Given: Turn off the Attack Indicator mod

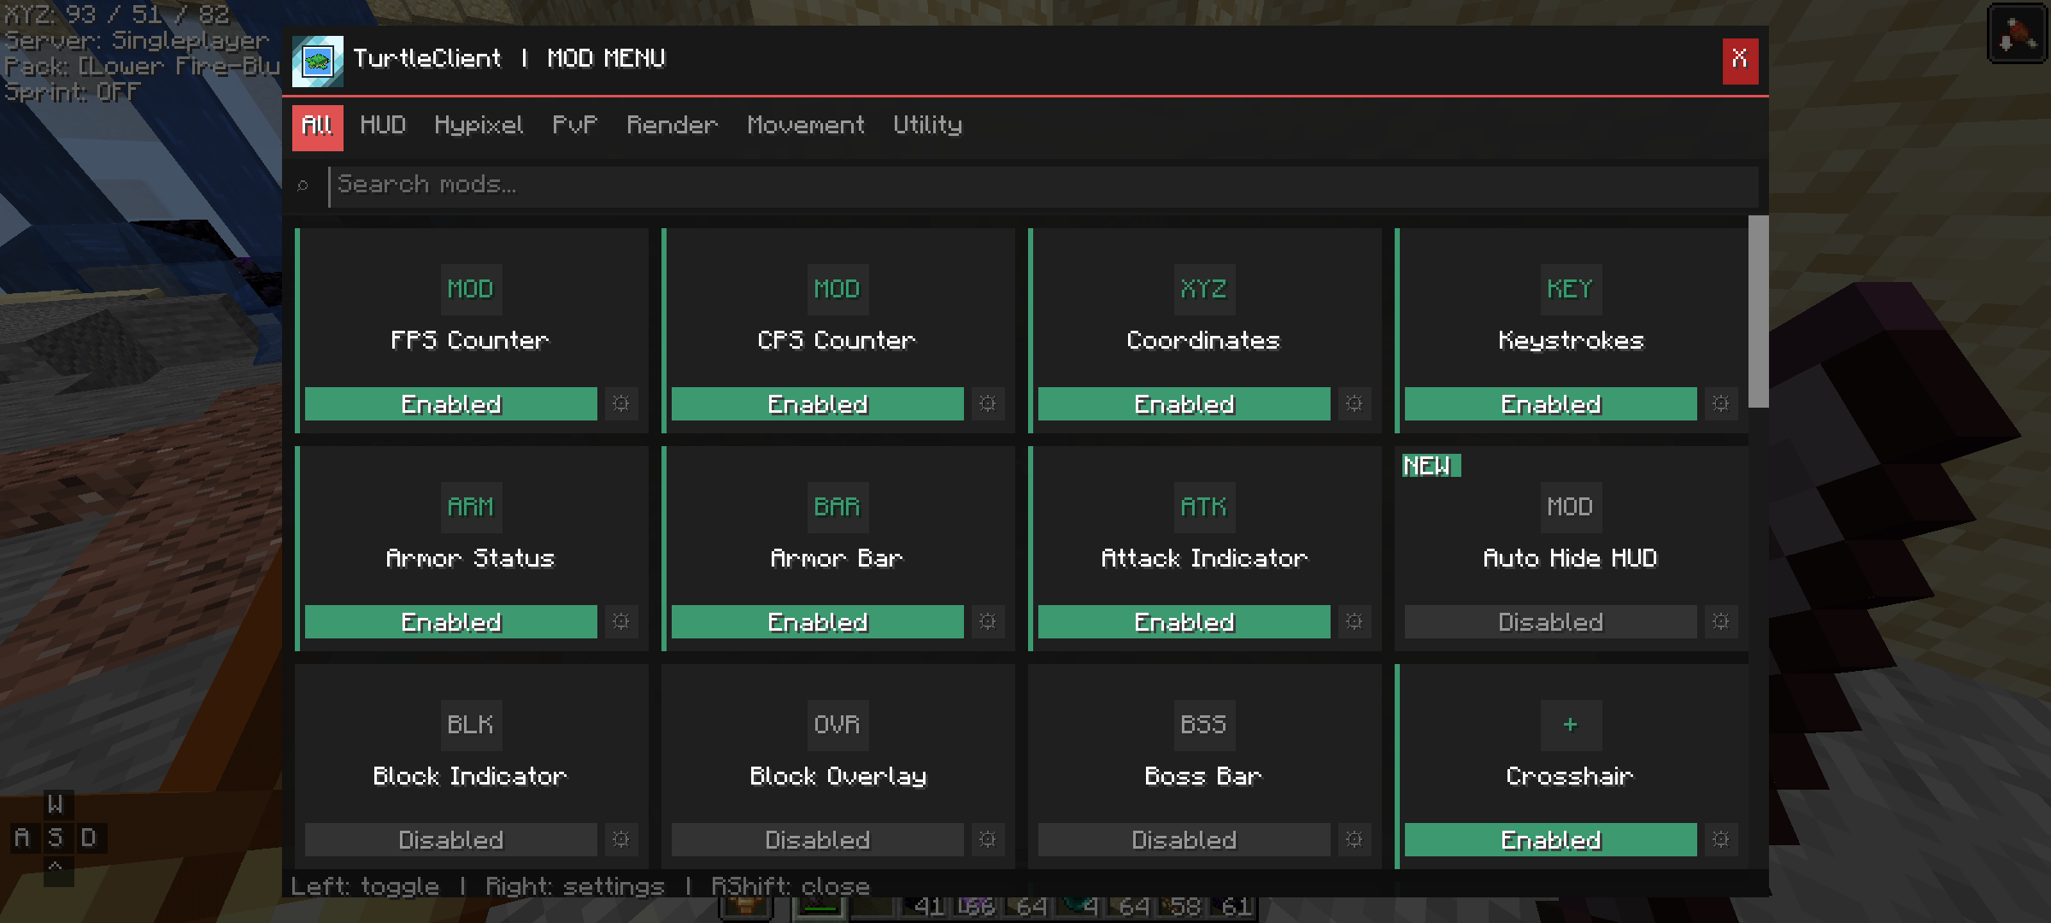Looking at the screenshot, I should pos(1184,621).
